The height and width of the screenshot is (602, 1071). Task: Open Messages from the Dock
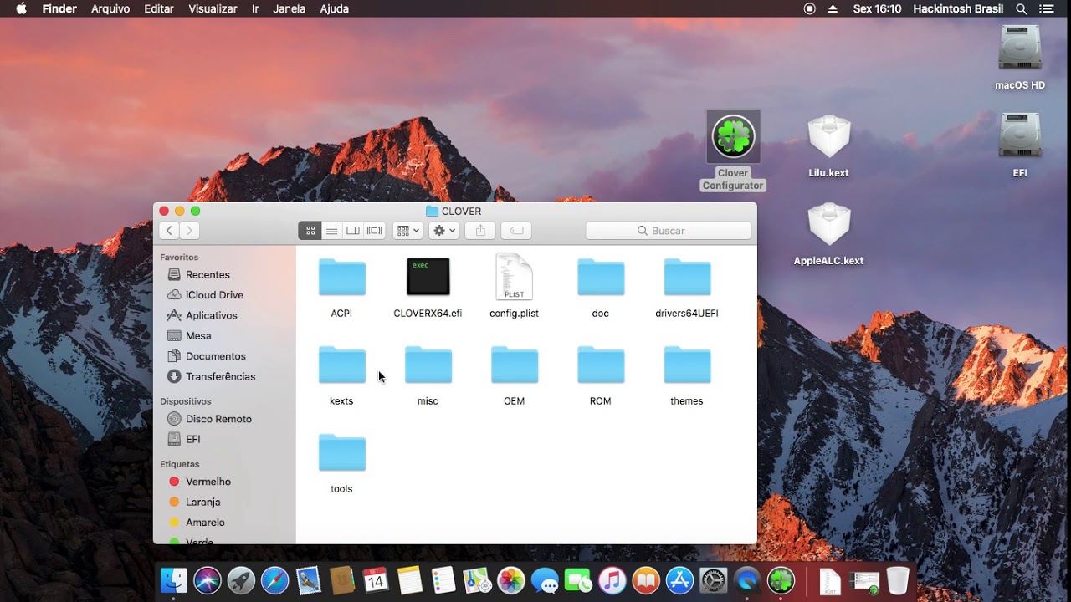pyautogui.click(x=545, y=580)
